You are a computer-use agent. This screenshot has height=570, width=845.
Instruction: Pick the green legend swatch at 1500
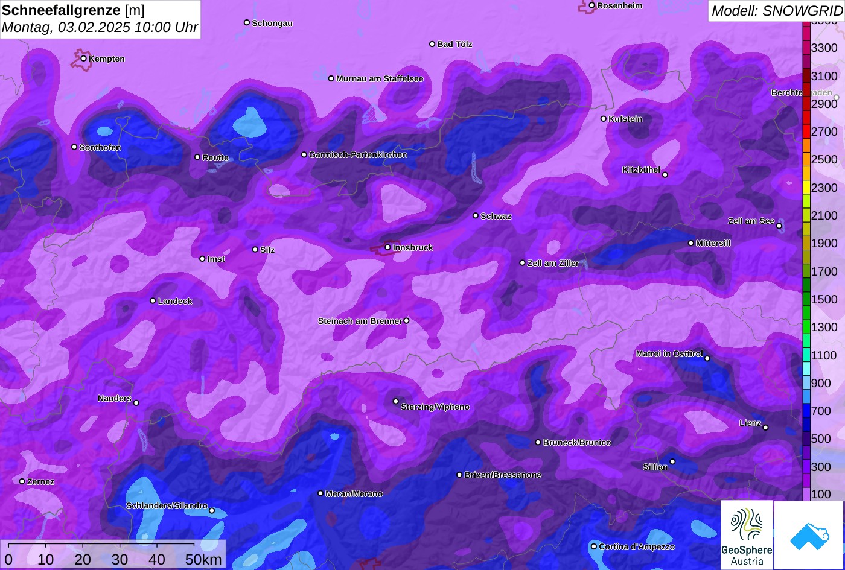(x=806, y=299)
